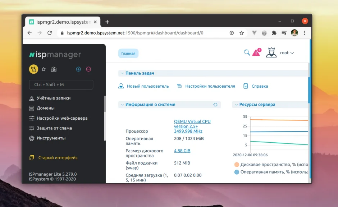Click the orange legend color dot

237,164
